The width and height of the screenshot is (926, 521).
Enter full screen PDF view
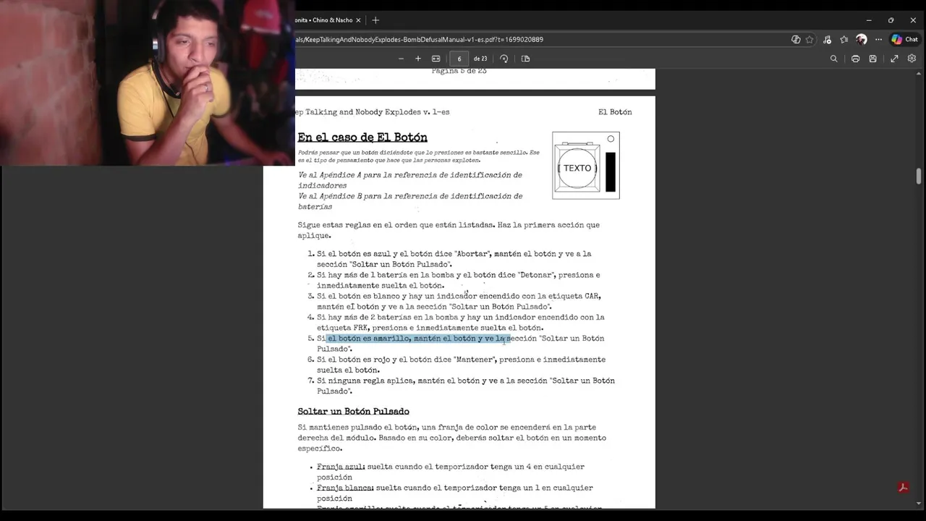(894, 59)
